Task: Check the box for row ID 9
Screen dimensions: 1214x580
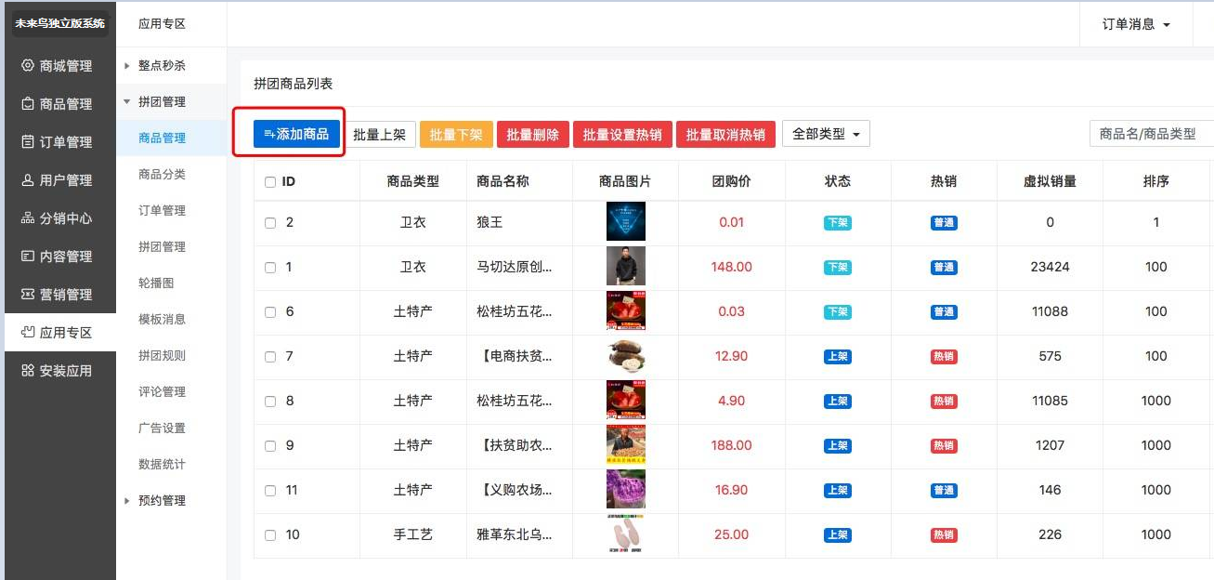Action: point(270,446)
